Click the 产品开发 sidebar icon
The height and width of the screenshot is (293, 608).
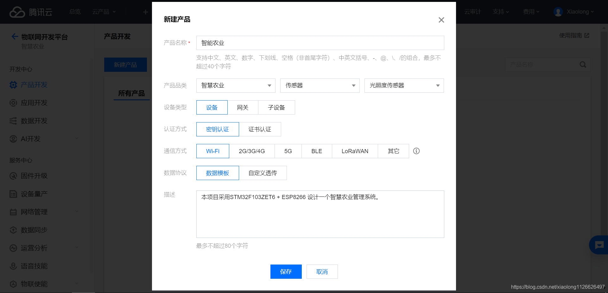pos(13,85)
